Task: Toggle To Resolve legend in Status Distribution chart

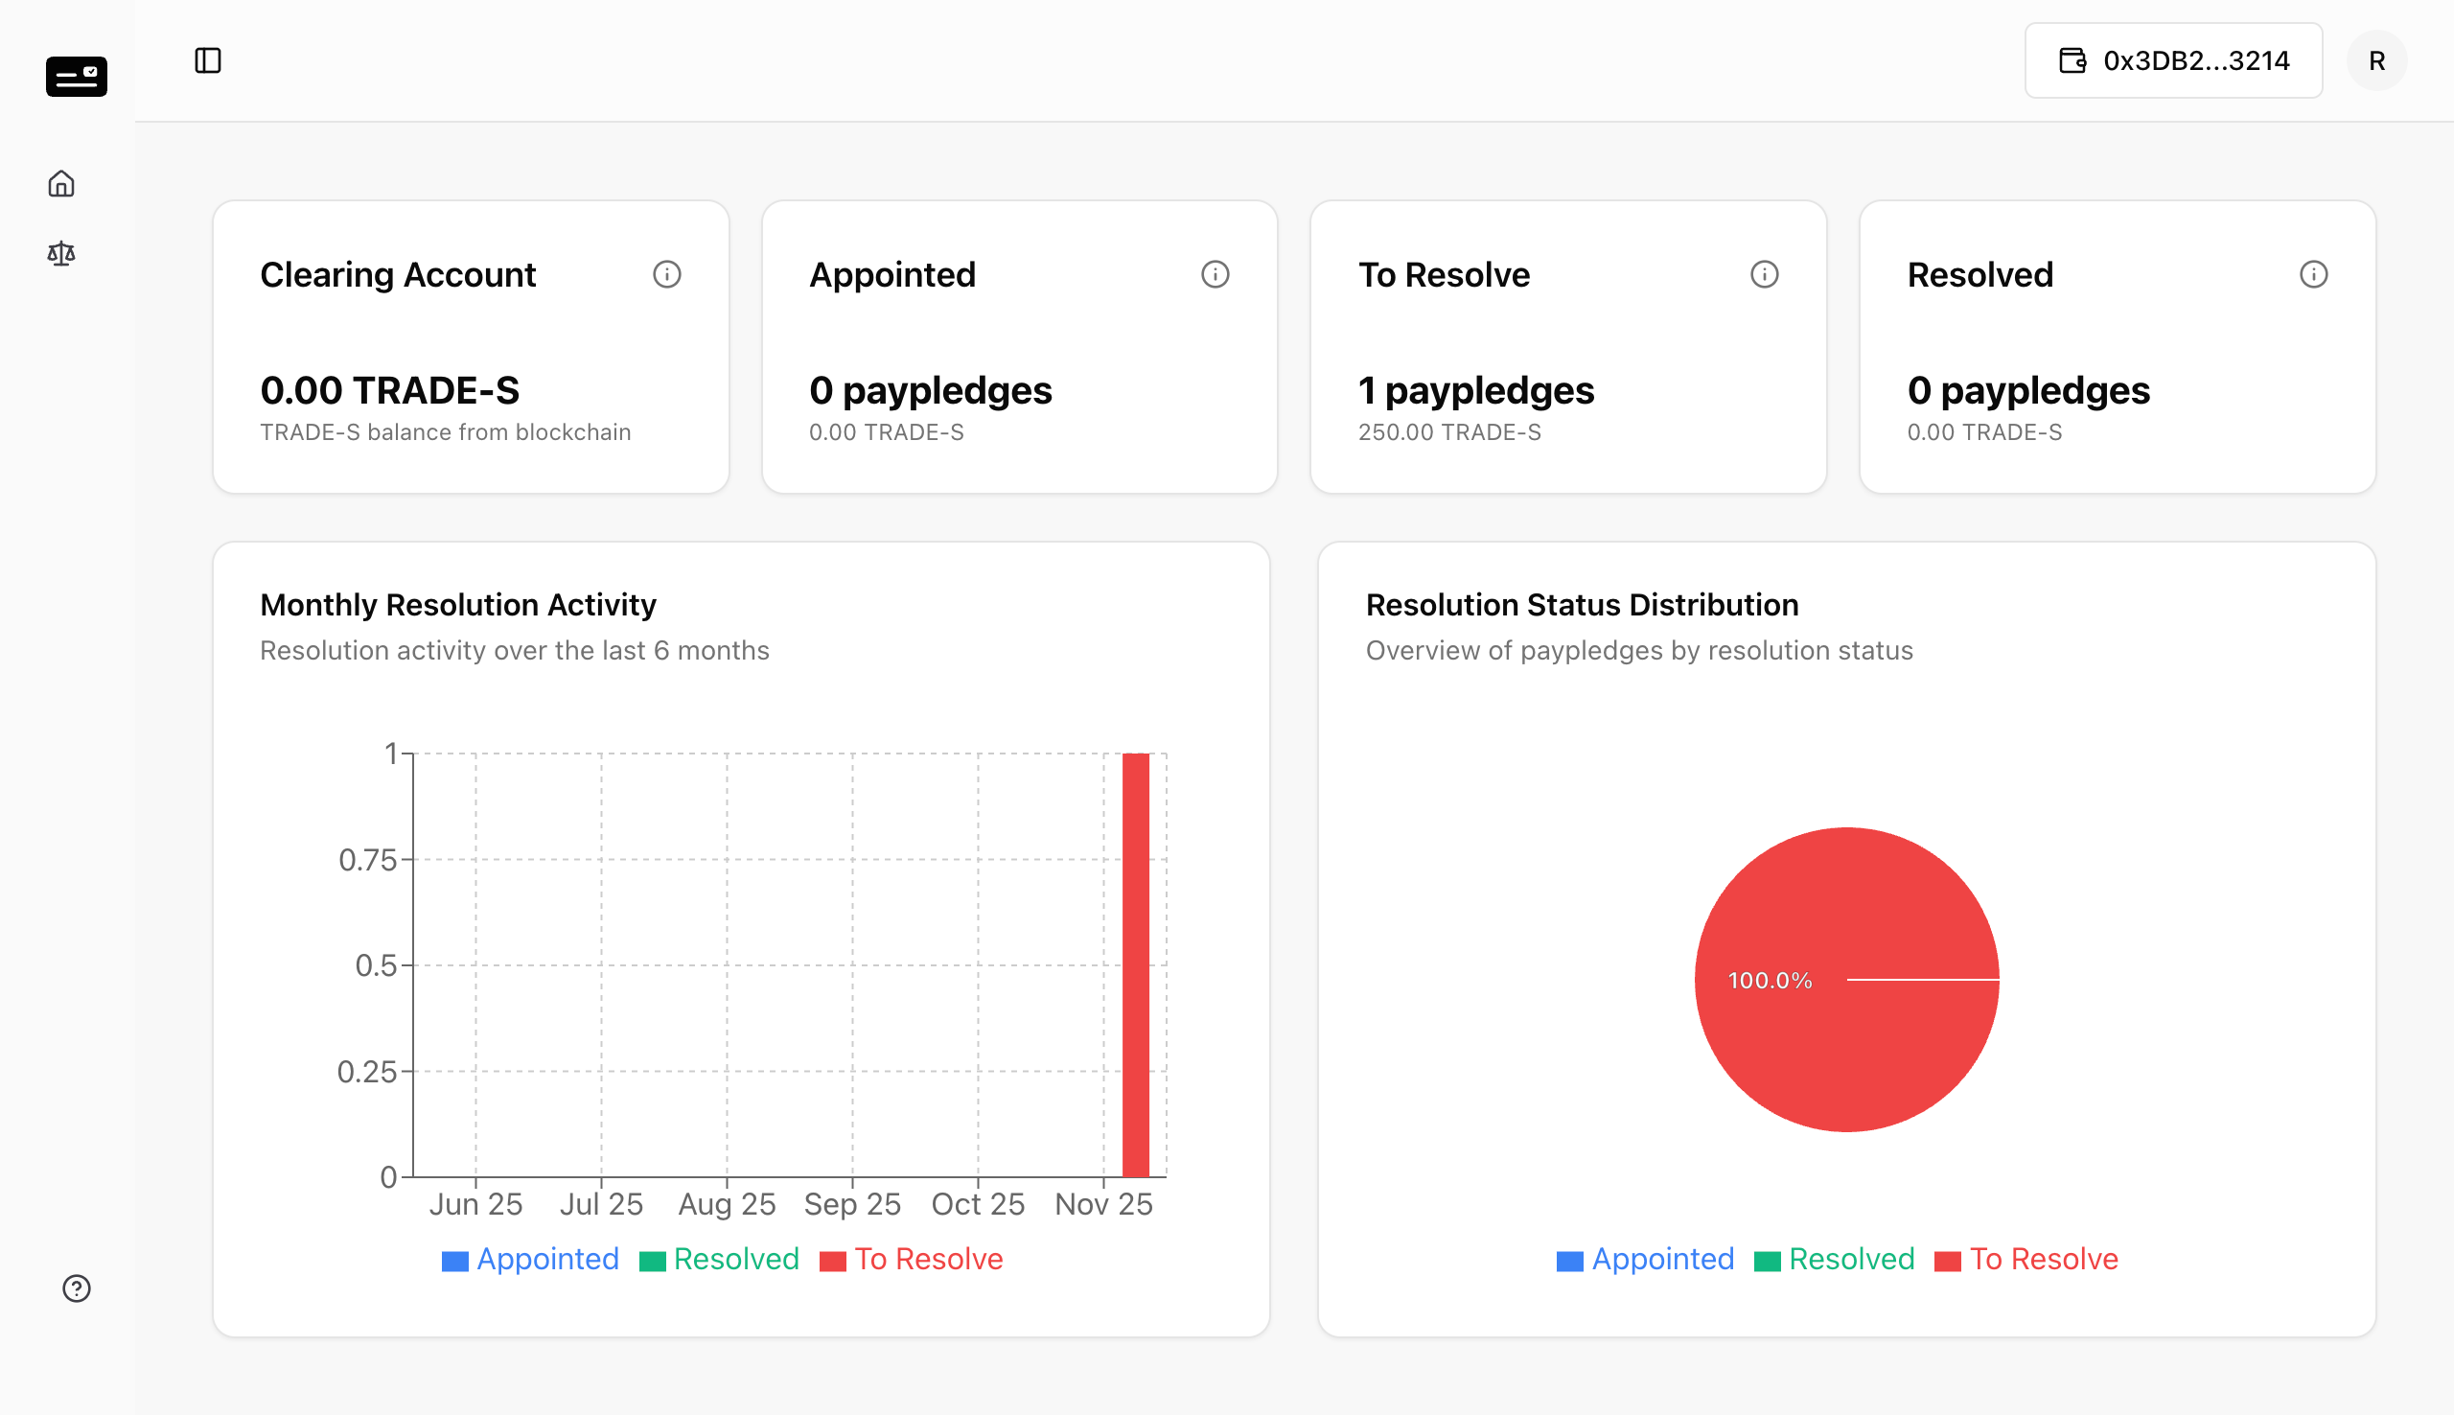Action: pyautogui.click(x=2026, y=1259)
